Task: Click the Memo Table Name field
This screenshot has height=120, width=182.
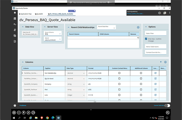Action: [156, 47]
